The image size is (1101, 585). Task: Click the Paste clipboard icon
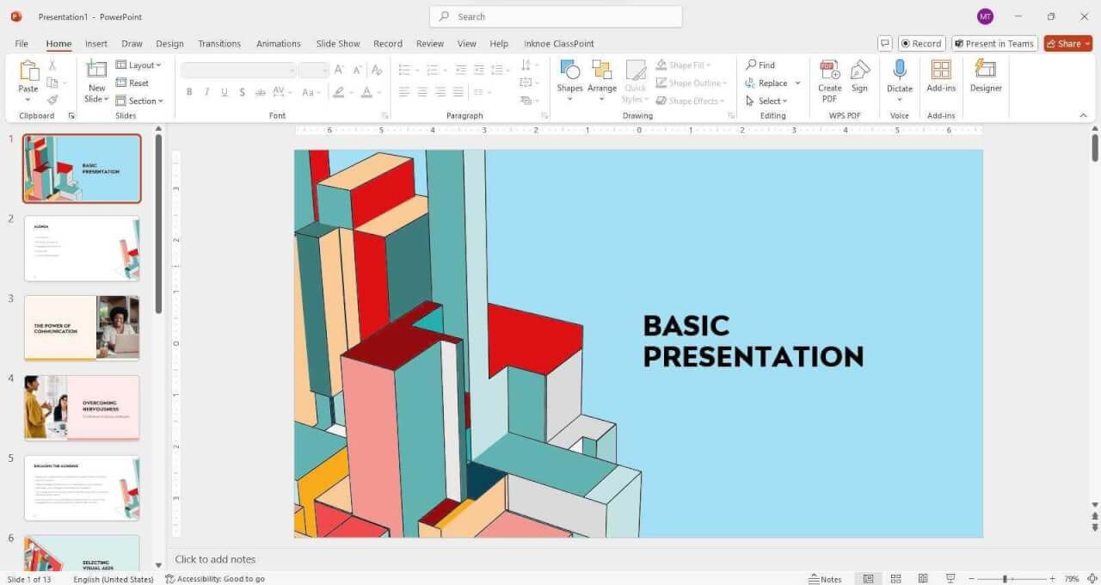tap(28, 71)
